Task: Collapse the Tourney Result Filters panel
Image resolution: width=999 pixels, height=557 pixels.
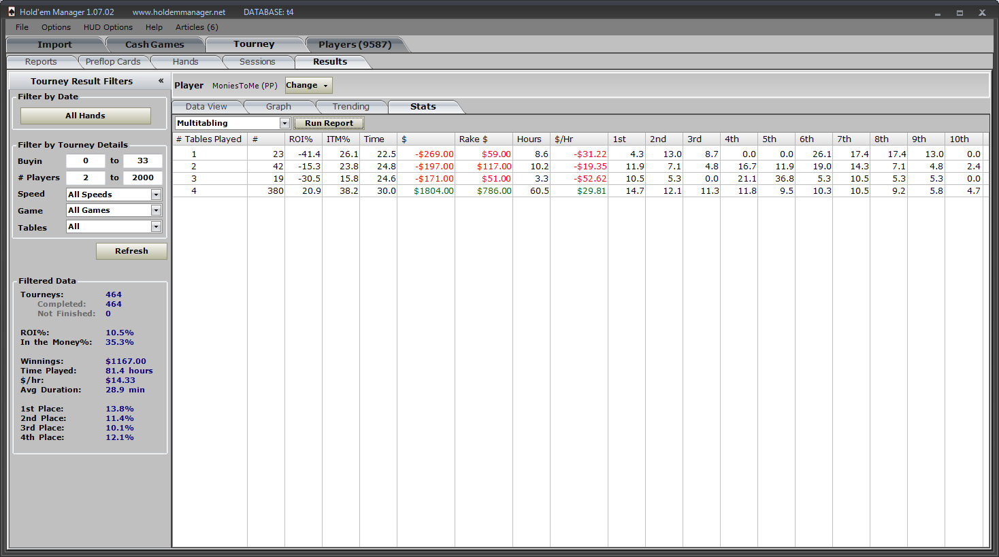Action: 161,81
